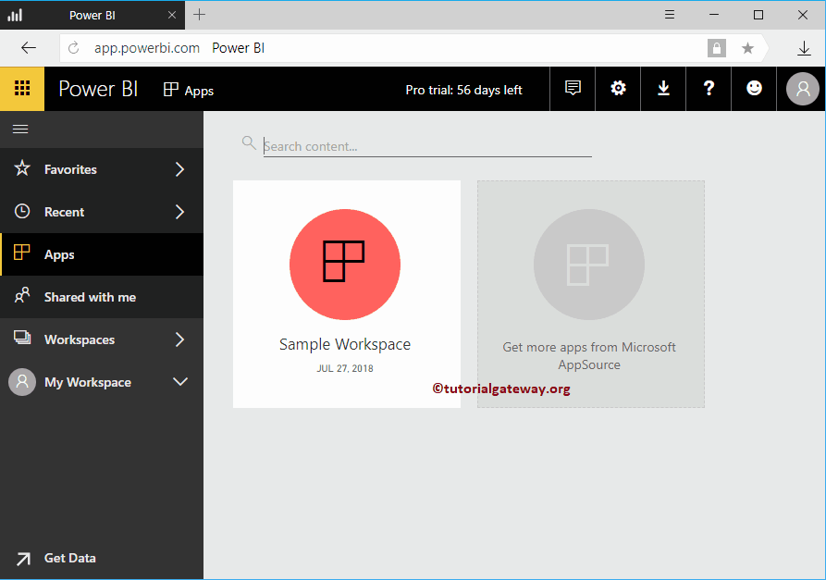
Task: Open browser downloads arrow icon
Action: coord(804,48)
